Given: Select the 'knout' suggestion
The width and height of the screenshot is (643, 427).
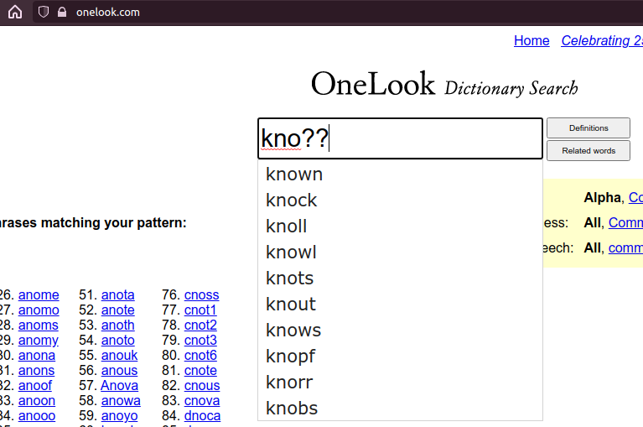Looking at the screenshot, I should (x=400, y=304).
